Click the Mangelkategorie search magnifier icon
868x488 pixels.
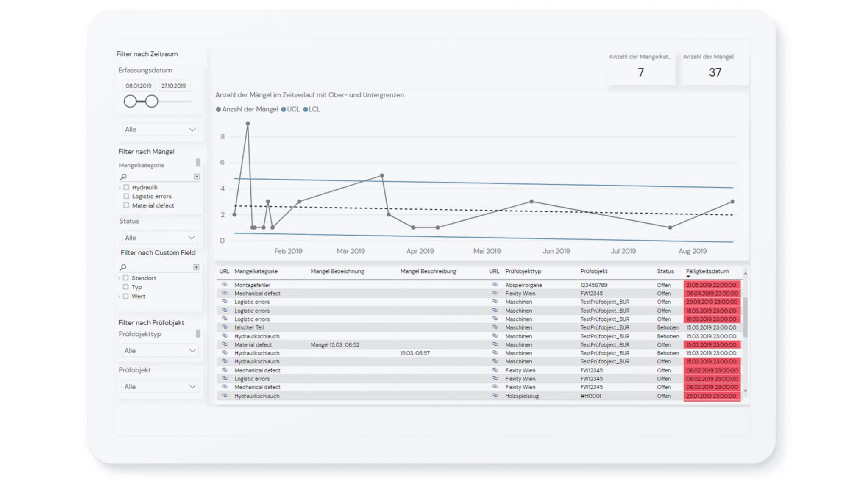pos(123,177)
